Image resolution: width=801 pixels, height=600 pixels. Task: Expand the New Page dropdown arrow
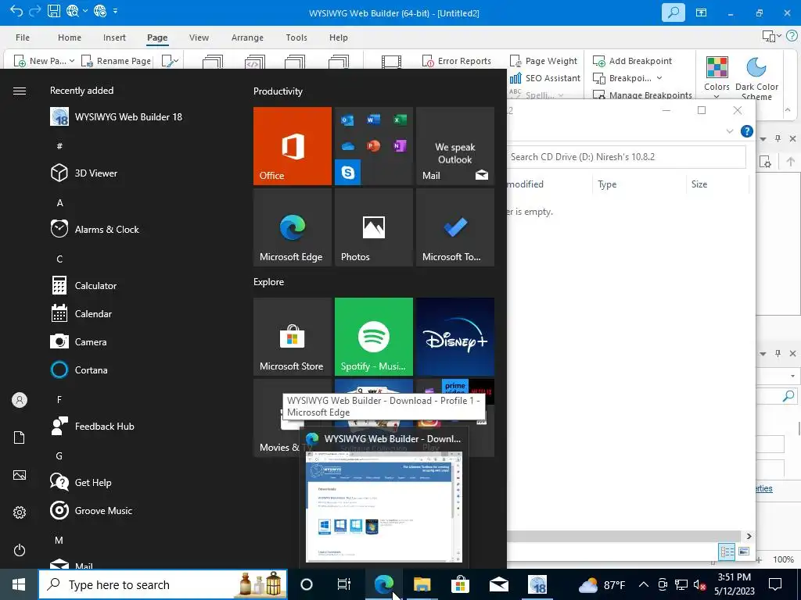pos(72,61)
